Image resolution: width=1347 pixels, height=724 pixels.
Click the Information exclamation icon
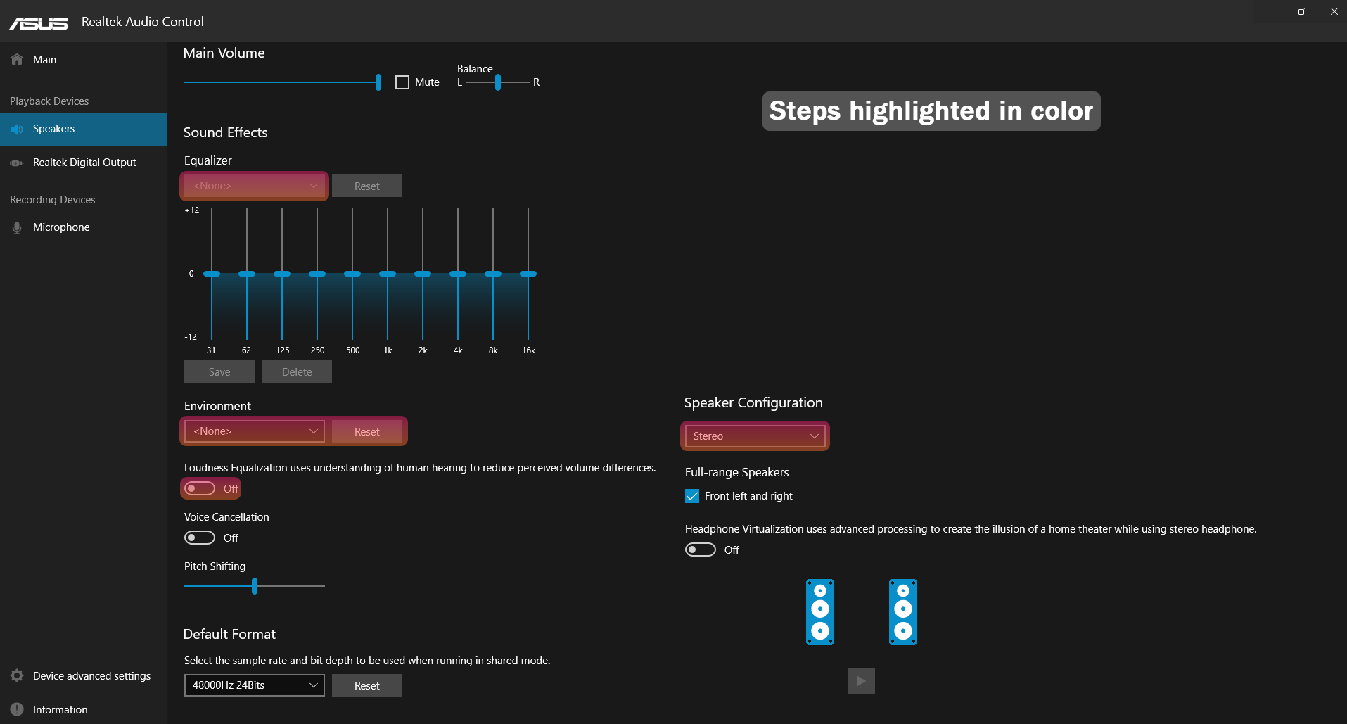pos(17,710)
